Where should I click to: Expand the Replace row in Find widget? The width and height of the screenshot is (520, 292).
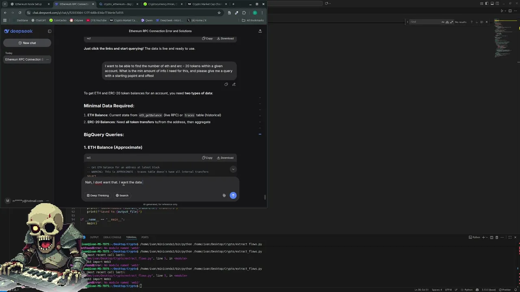coord(407,22)
